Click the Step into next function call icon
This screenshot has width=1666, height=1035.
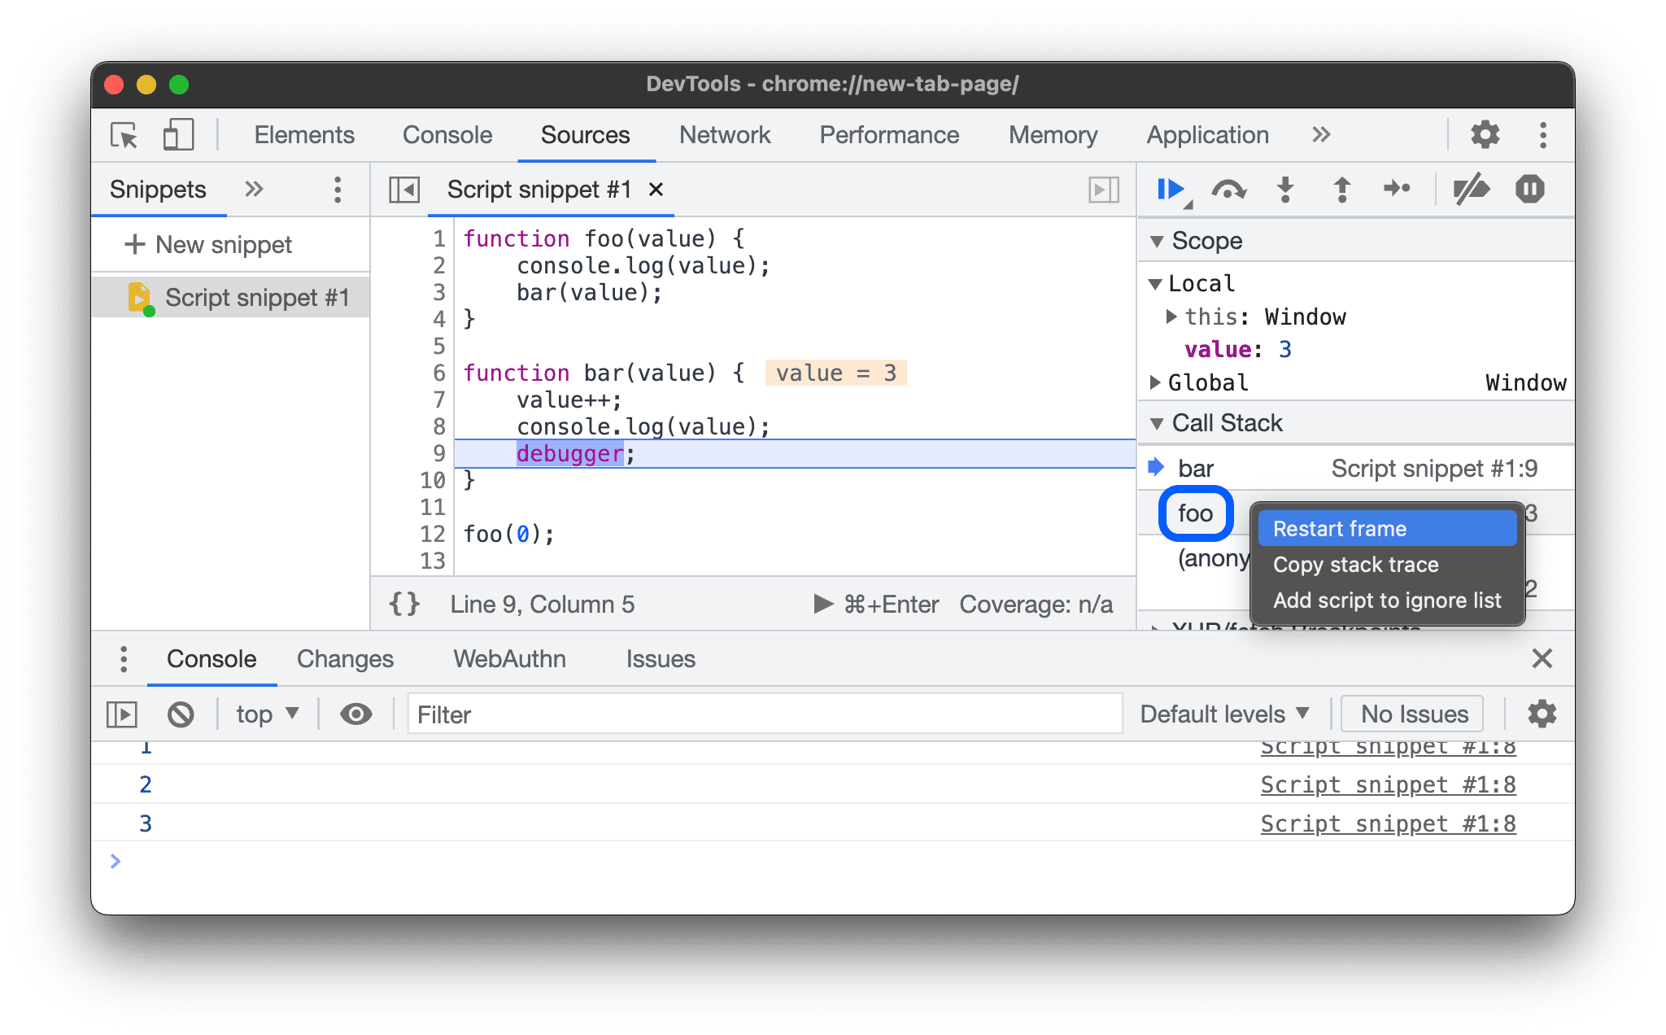tap(1287, 190)
